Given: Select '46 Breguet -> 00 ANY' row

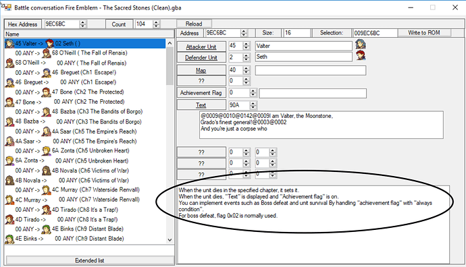Looking at the screenshot, I should click(85, 82).
